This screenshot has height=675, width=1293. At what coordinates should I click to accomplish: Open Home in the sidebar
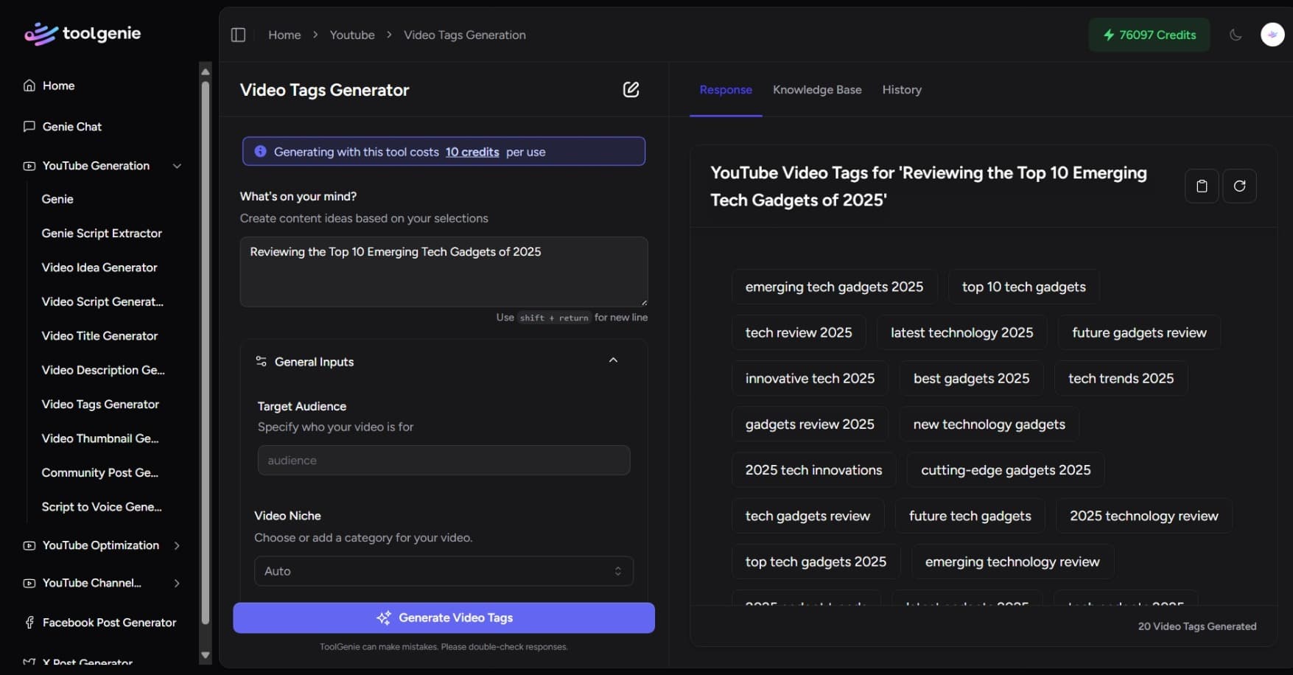(x=59, y=85)
